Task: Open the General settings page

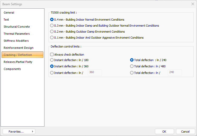Action: 9,13
